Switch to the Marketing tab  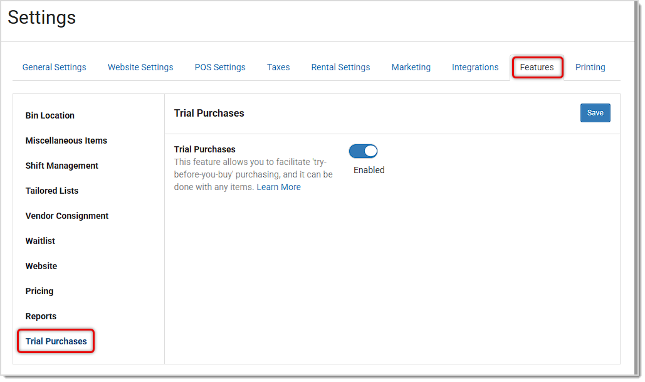pos(411,67)
